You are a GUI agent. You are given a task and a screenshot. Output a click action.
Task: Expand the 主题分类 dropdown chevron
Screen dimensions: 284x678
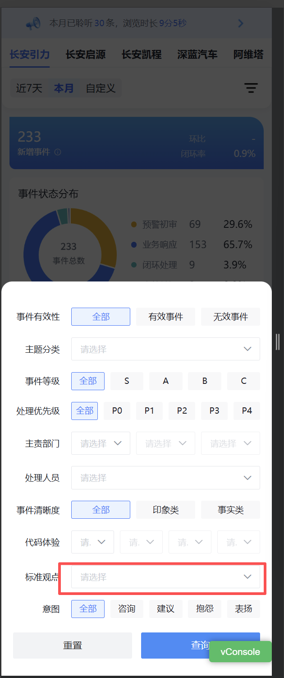click(247, 349)
